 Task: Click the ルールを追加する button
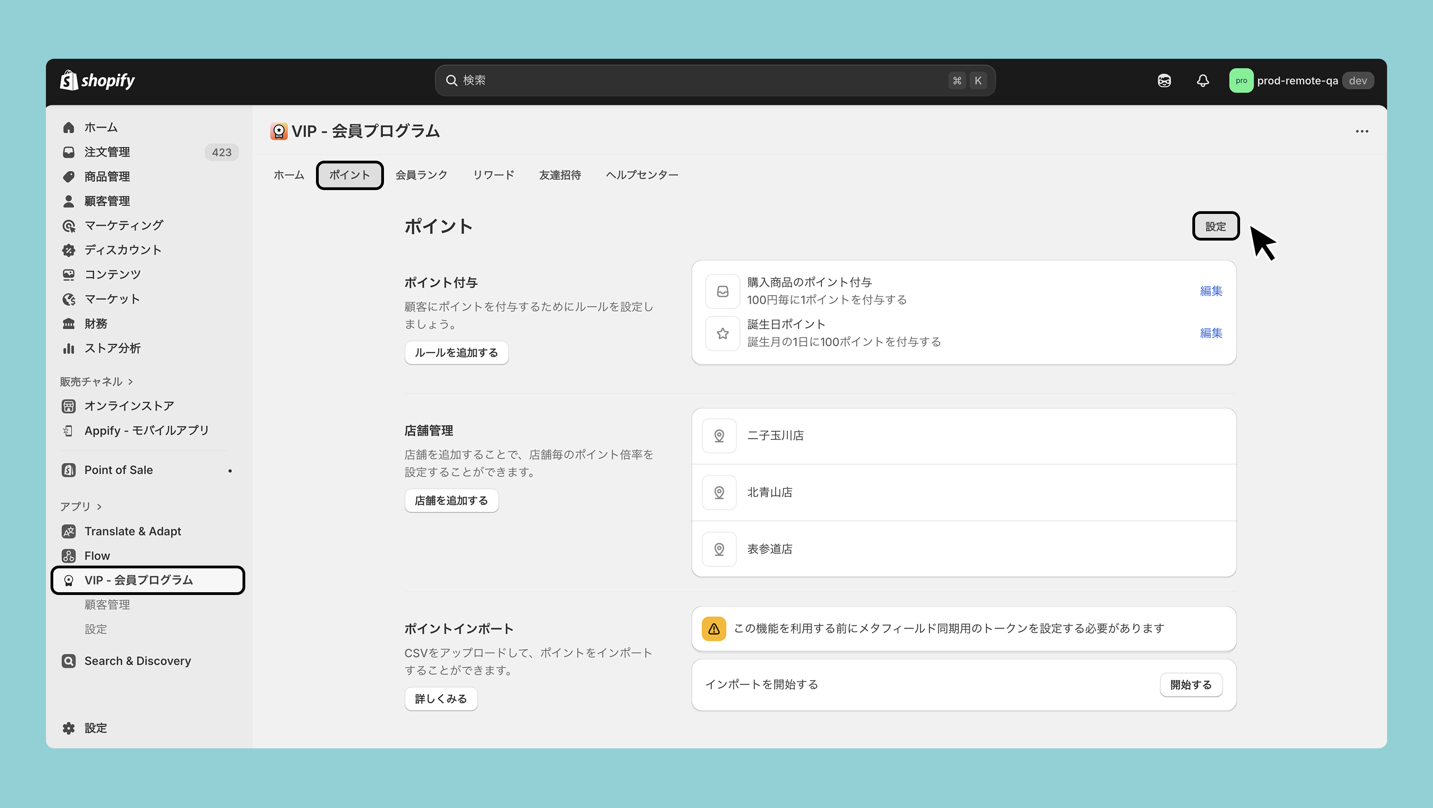[456, 353]
